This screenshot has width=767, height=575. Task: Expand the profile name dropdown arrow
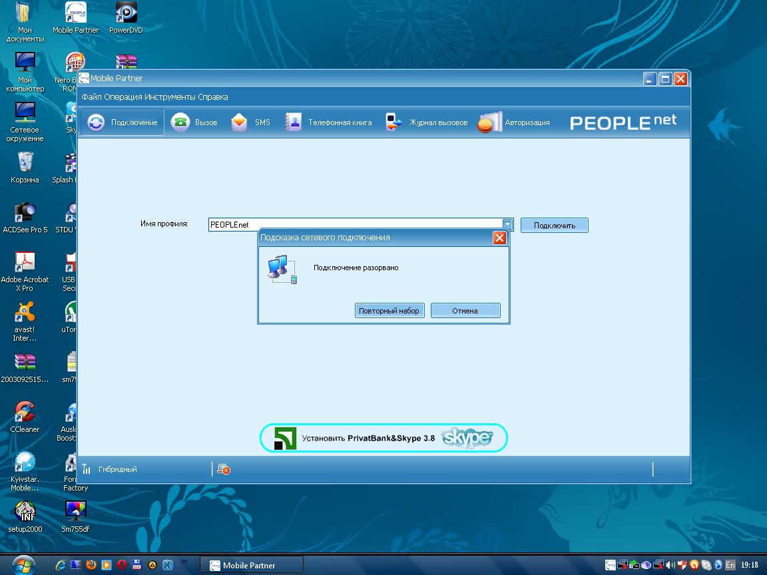coord(508,224)
